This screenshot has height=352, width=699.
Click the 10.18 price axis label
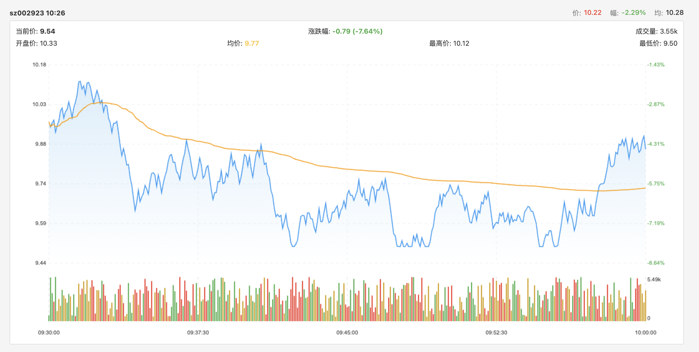tap(39, 65)
